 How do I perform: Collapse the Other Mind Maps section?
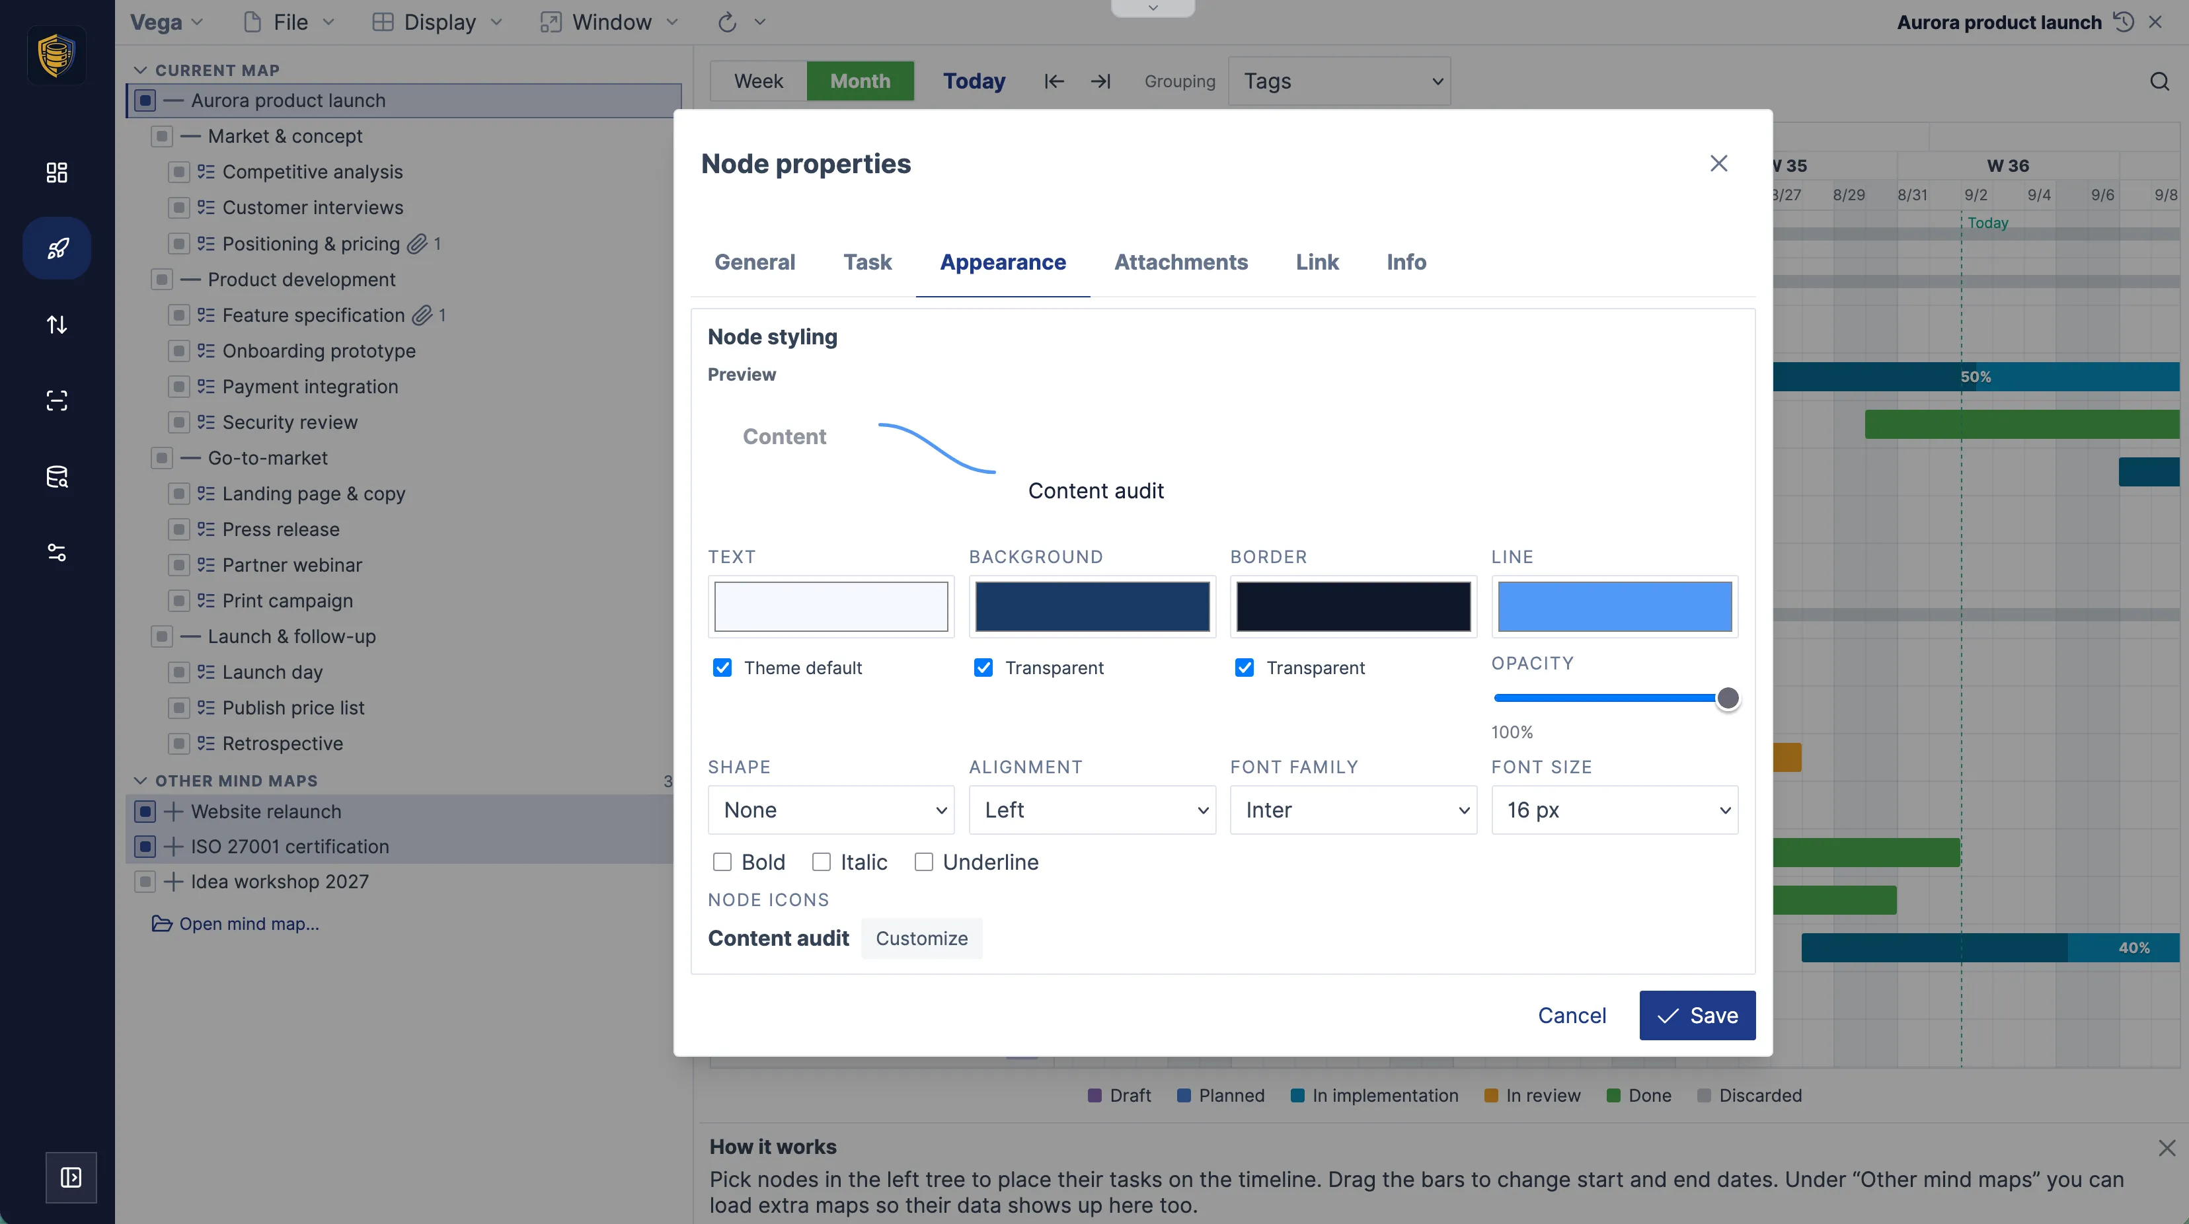point(141,781)
